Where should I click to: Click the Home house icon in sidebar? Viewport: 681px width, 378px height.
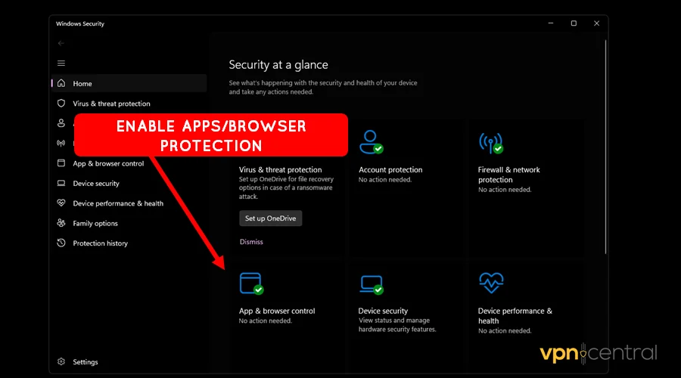click(61, 83)
